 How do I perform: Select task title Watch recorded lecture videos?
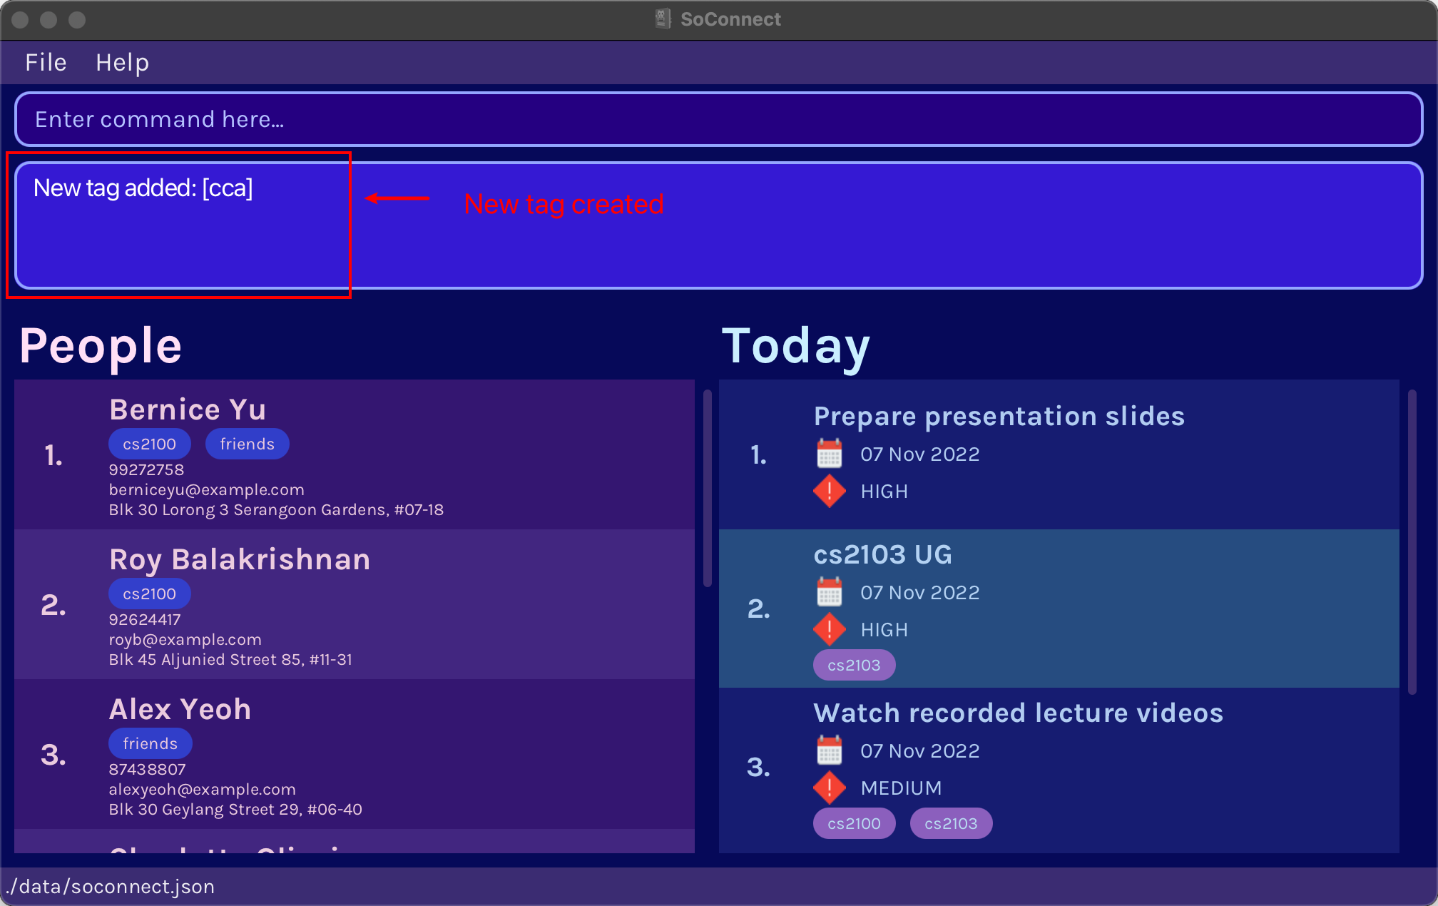click(1018, 713)
